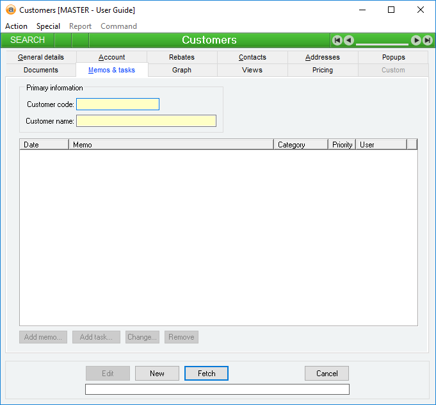Click the Priority column header
This screenshot has height=405, width=436.
(x=342, y=145)
